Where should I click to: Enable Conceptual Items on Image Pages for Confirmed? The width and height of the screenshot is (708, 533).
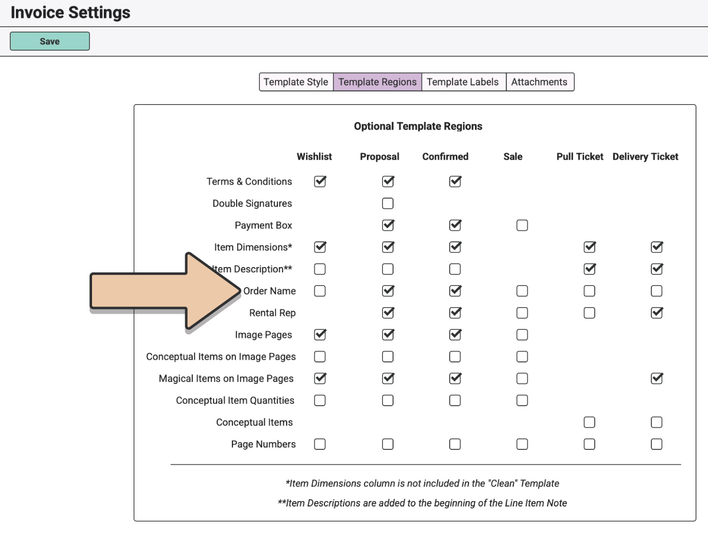[x=455, y=357]
